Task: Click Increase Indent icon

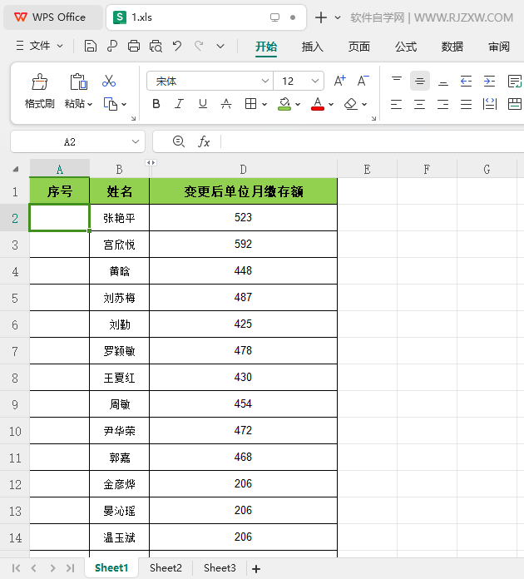Action: (489, 81)
